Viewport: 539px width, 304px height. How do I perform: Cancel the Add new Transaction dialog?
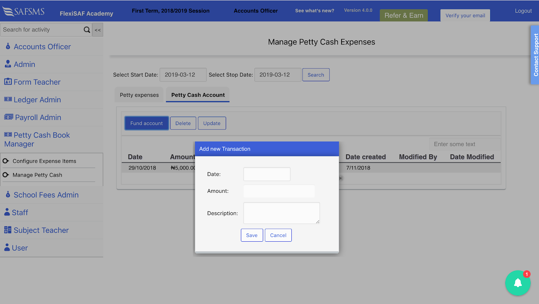[x=278, y=235]
